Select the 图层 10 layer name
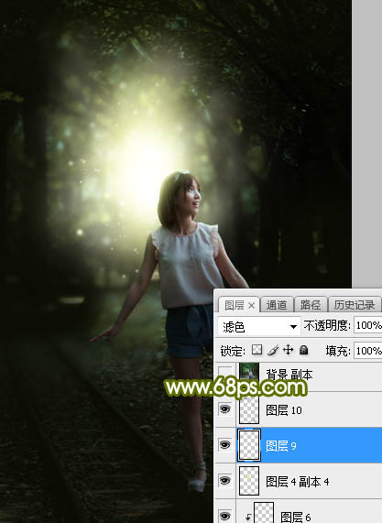This screenshot has height=523, width=382. coord(284,410)
